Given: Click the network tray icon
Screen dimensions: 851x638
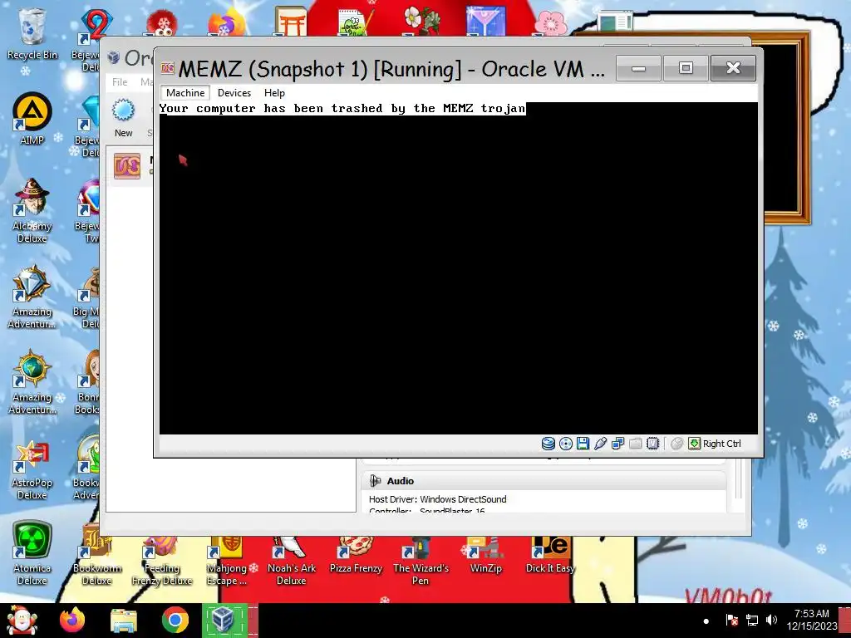Looking at the screenshot, I should [x=752, y=620].
